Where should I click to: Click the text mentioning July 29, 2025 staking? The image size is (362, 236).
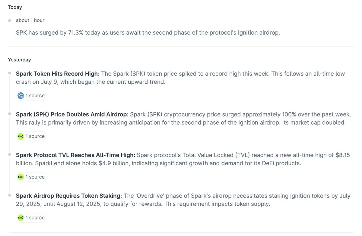(x=183, y=200)
